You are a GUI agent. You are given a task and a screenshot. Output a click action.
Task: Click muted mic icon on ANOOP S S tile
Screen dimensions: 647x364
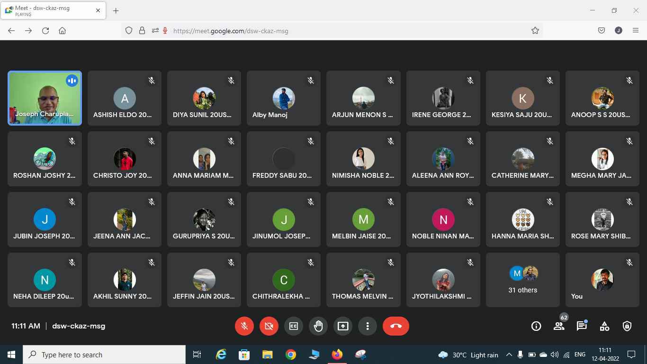(x=629, y=81)
